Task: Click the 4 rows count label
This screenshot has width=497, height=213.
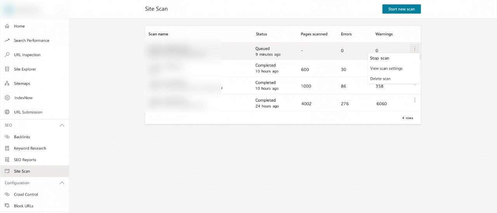Action: click(x=408, y=118)
